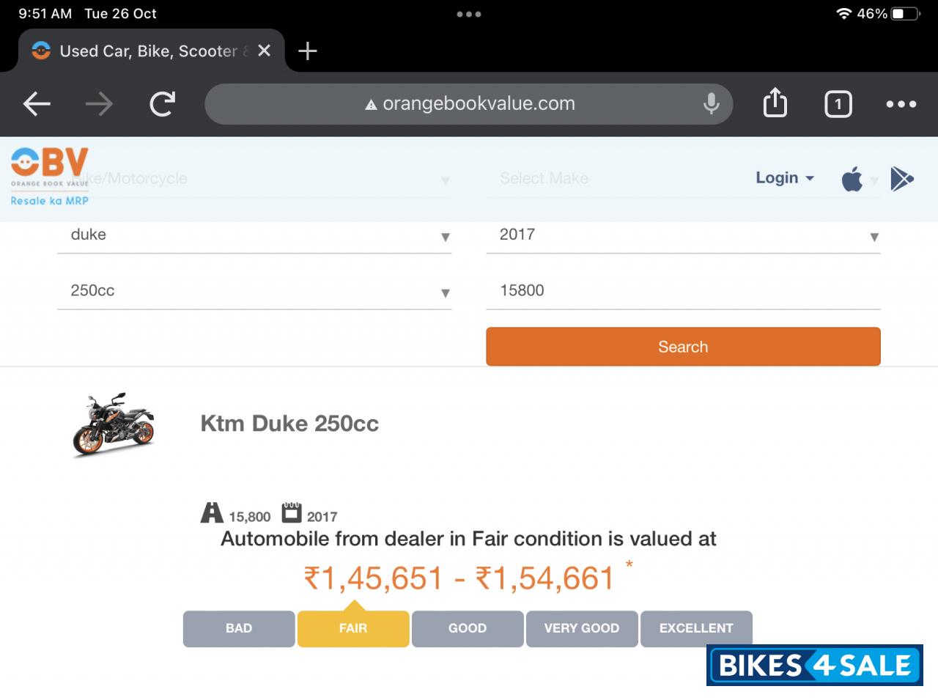Open a new browser tab with the plus button
The height and width of the screenshot is (700, 938).
pyautogui.click(x=307, y=51)
